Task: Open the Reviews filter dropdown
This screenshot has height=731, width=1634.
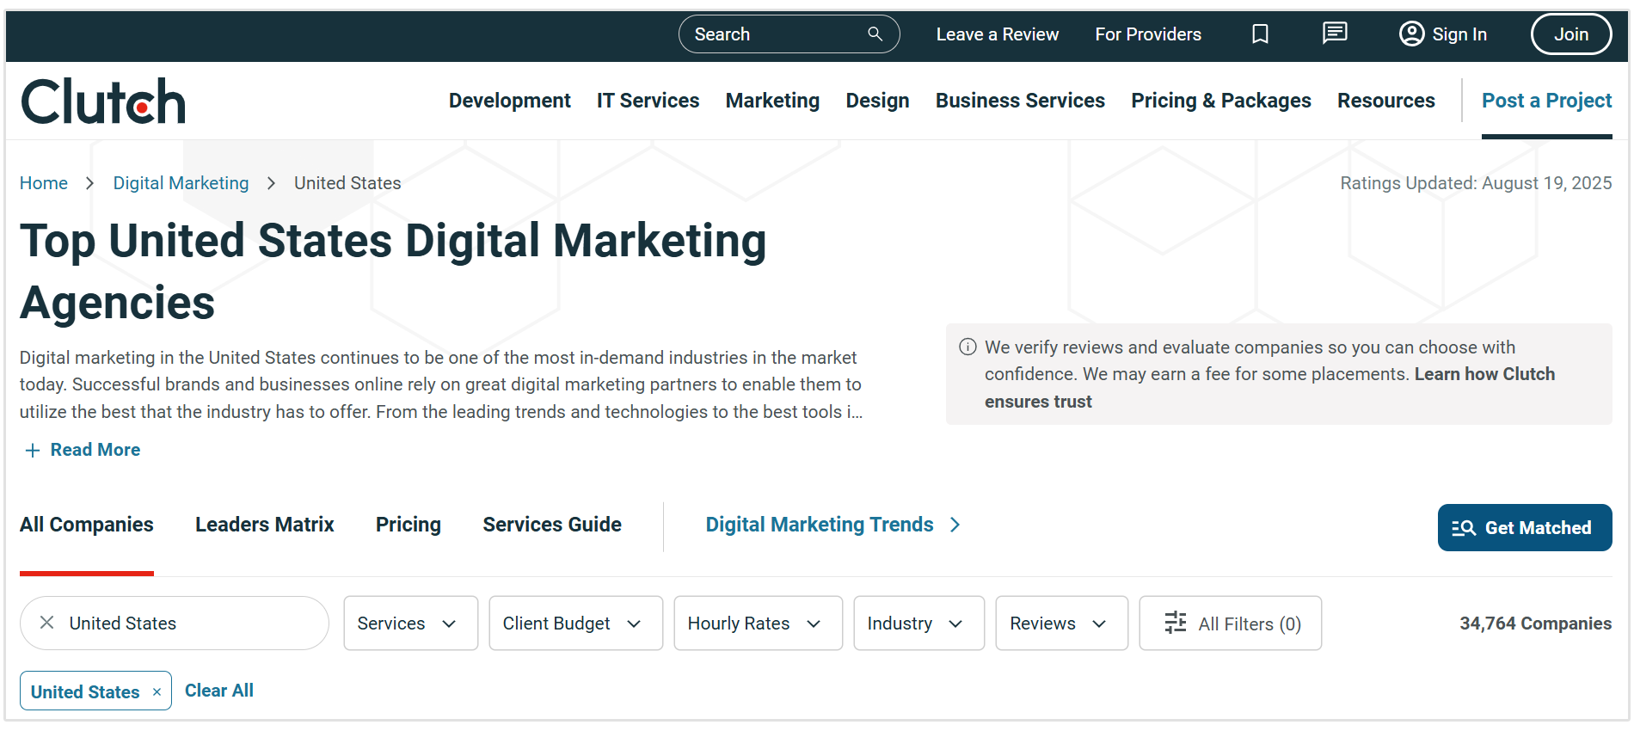Action: click(x=1061, y=623)
